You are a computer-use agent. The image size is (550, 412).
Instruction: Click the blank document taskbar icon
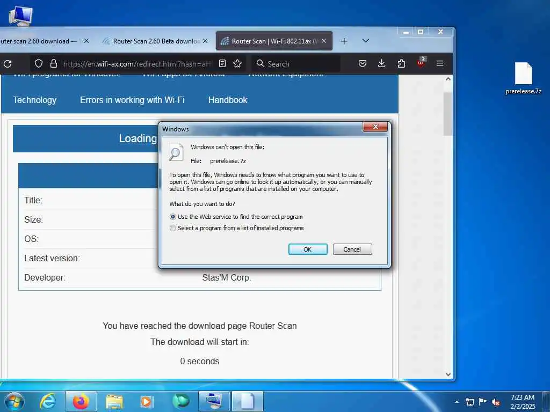248,401
